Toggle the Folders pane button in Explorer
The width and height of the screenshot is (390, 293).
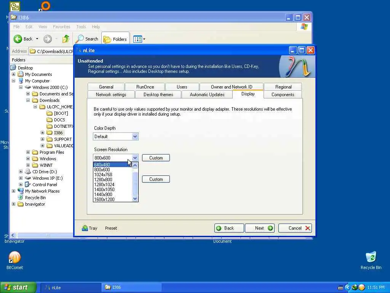click(115, 39)
